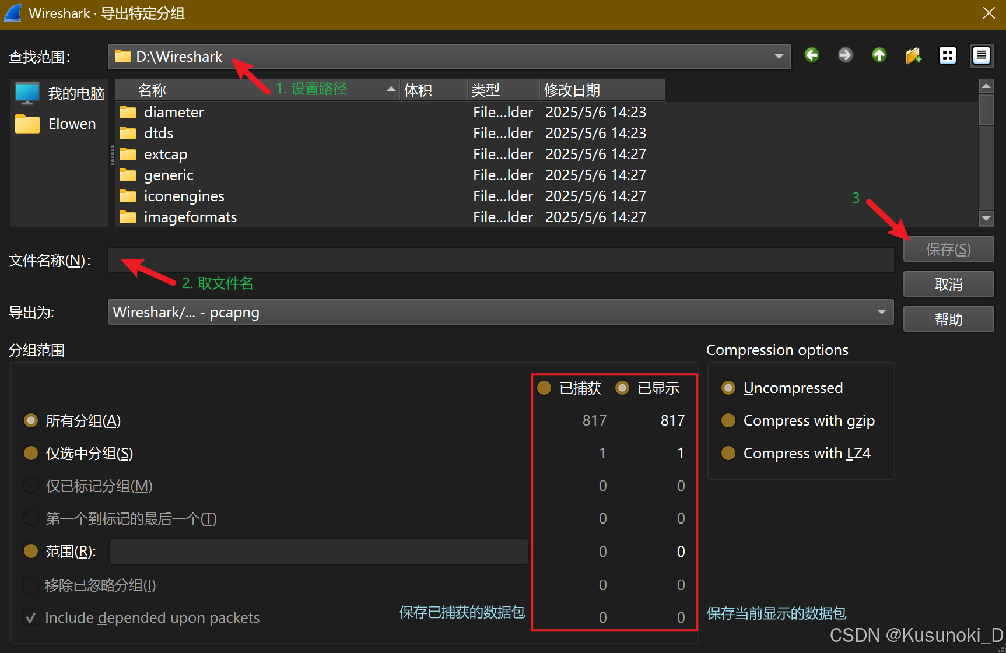Viewport: 1006px width, 653px height.
Task: Click the imageformats folder icon
Action: [128, 217]
